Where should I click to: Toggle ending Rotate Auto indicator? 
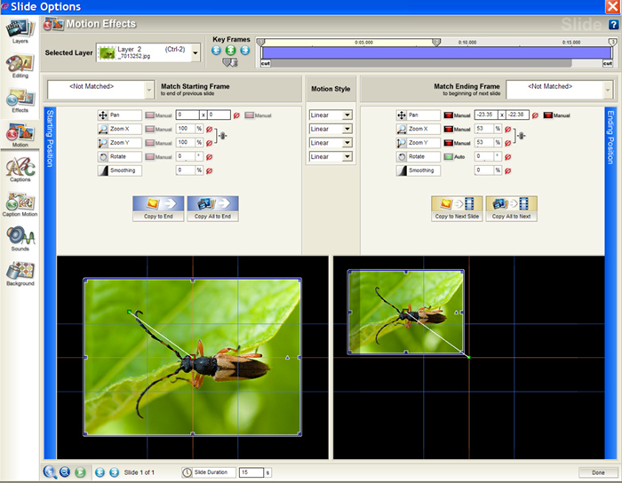[x=449, y=157]
